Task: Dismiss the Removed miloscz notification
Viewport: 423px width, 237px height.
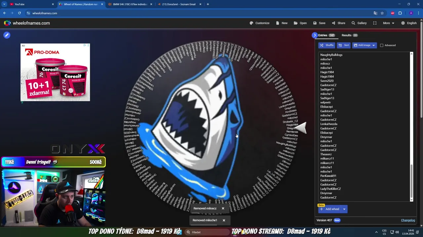Action: pyautogui.click(x=223, y=208)
